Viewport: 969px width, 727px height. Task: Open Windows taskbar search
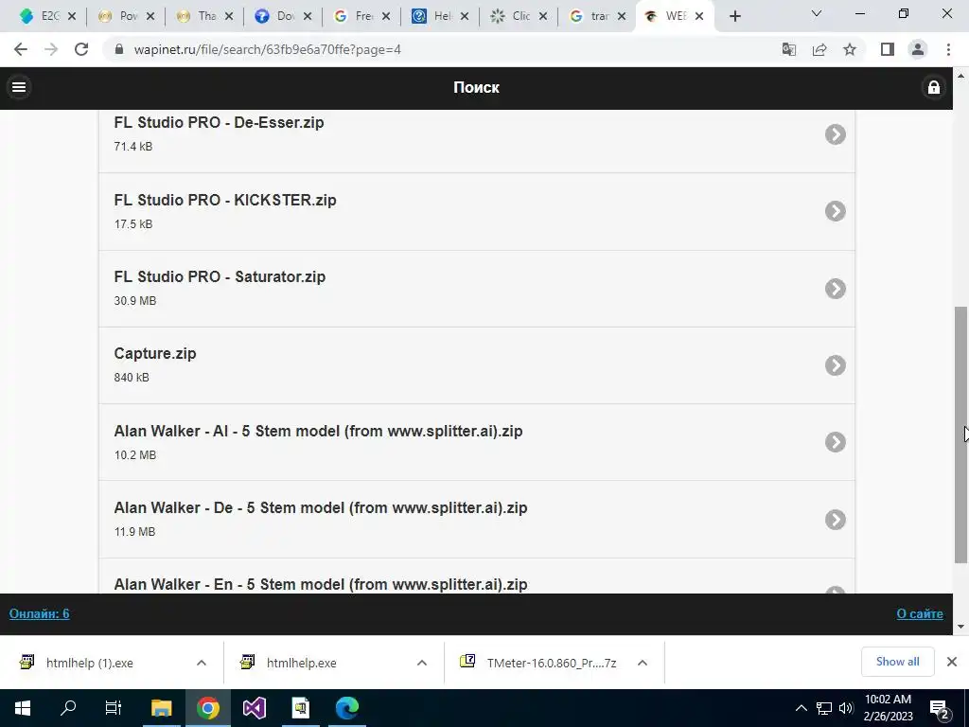pos(68,708)
